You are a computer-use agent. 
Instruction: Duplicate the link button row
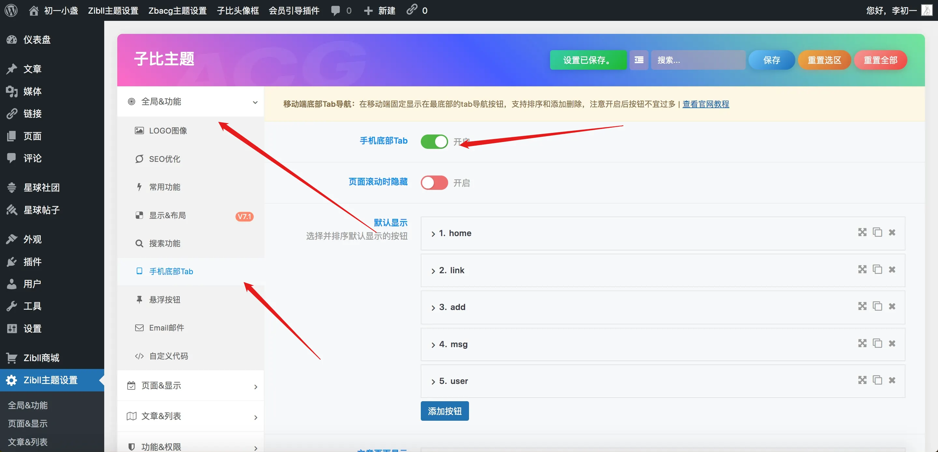(x=877, y=270)
